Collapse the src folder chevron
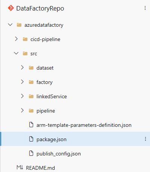Image resolution: width=150 pixels, height=172 pixels. pyautogui.click(x=16, y=53)
